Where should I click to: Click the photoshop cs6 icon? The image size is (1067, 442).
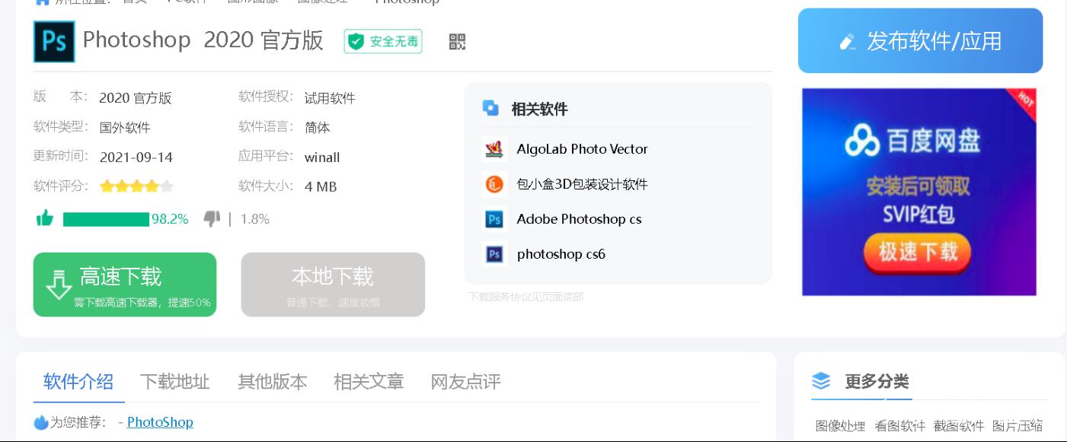pyautogui.click(x=494, y=254)
